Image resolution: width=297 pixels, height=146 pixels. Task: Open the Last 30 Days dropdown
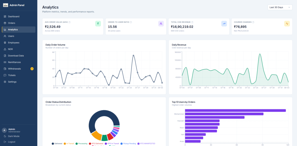point(280,7)
